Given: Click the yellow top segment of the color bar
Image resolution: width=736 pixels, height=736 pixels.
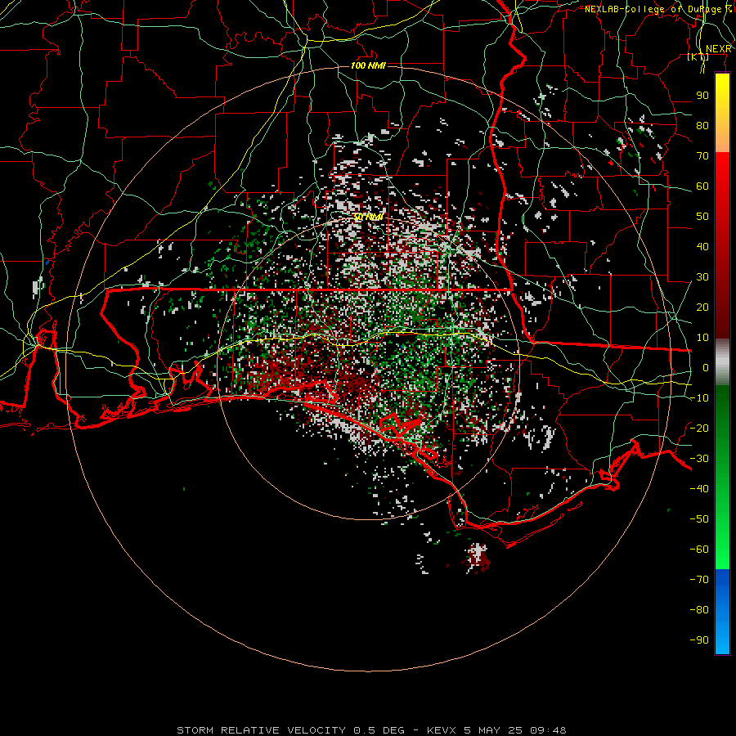Looking at the screenshot, I should pos(722,94).
